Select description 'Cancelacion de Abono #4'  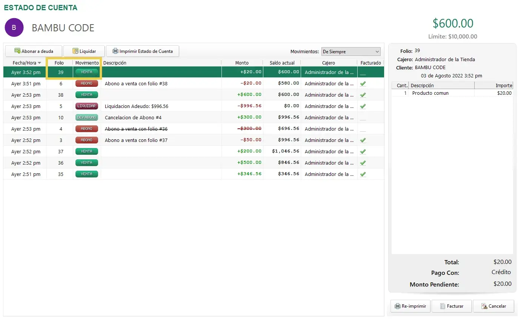pos(133,117)
